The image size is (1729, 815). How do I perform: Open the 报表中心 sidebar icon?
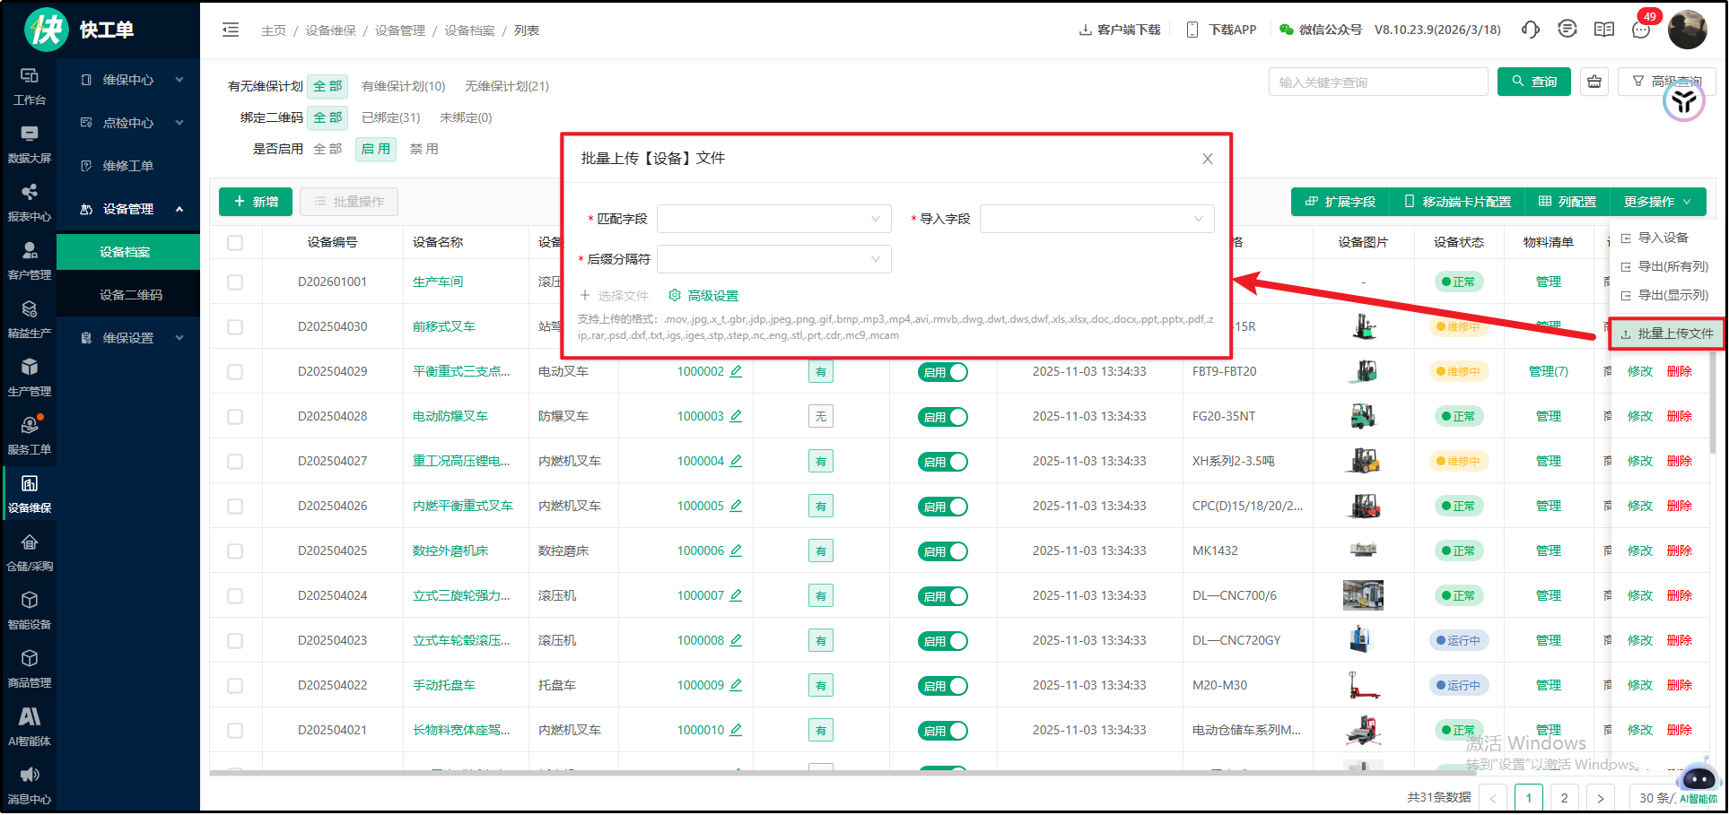[x=30, y=202]
